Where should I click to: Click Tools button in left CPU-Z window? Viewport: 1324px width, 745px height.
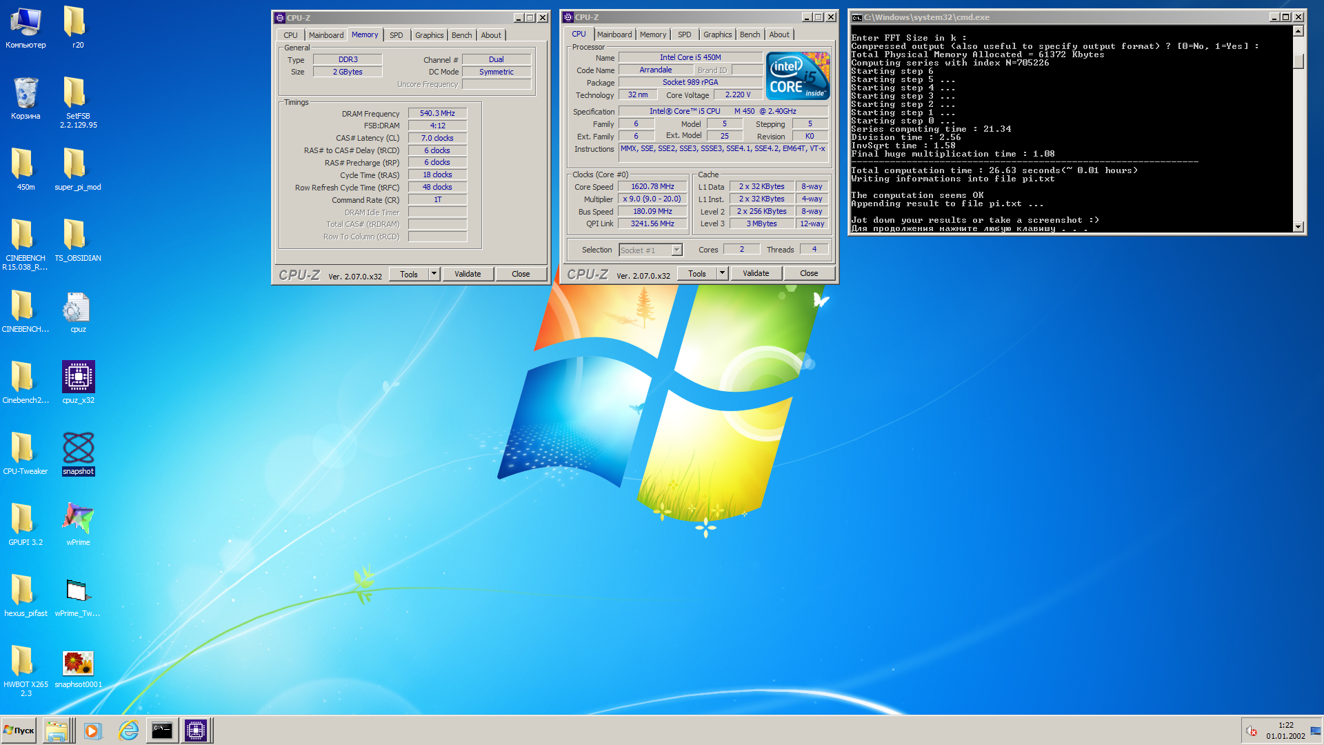click(x=409, y=274)
